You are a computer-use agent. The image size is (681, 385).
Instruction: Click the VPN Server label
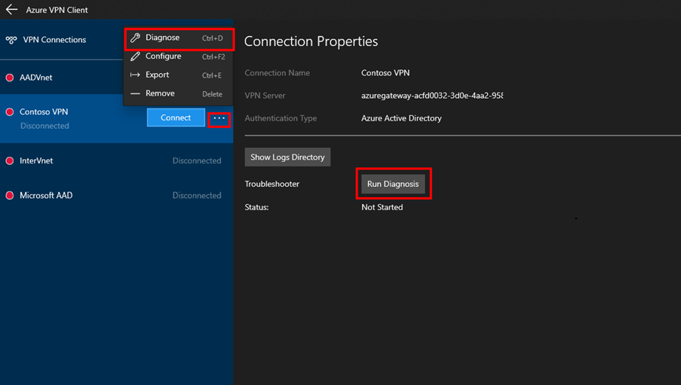(265, 96)
